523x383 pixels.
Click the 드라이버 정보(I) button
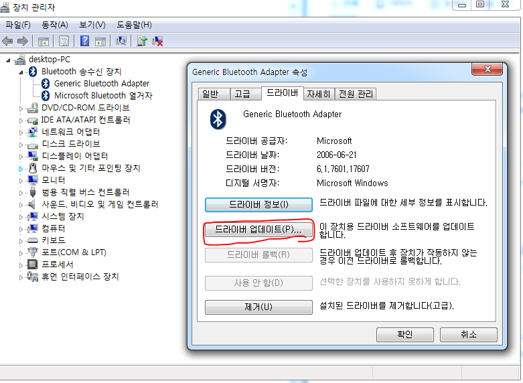258,204
